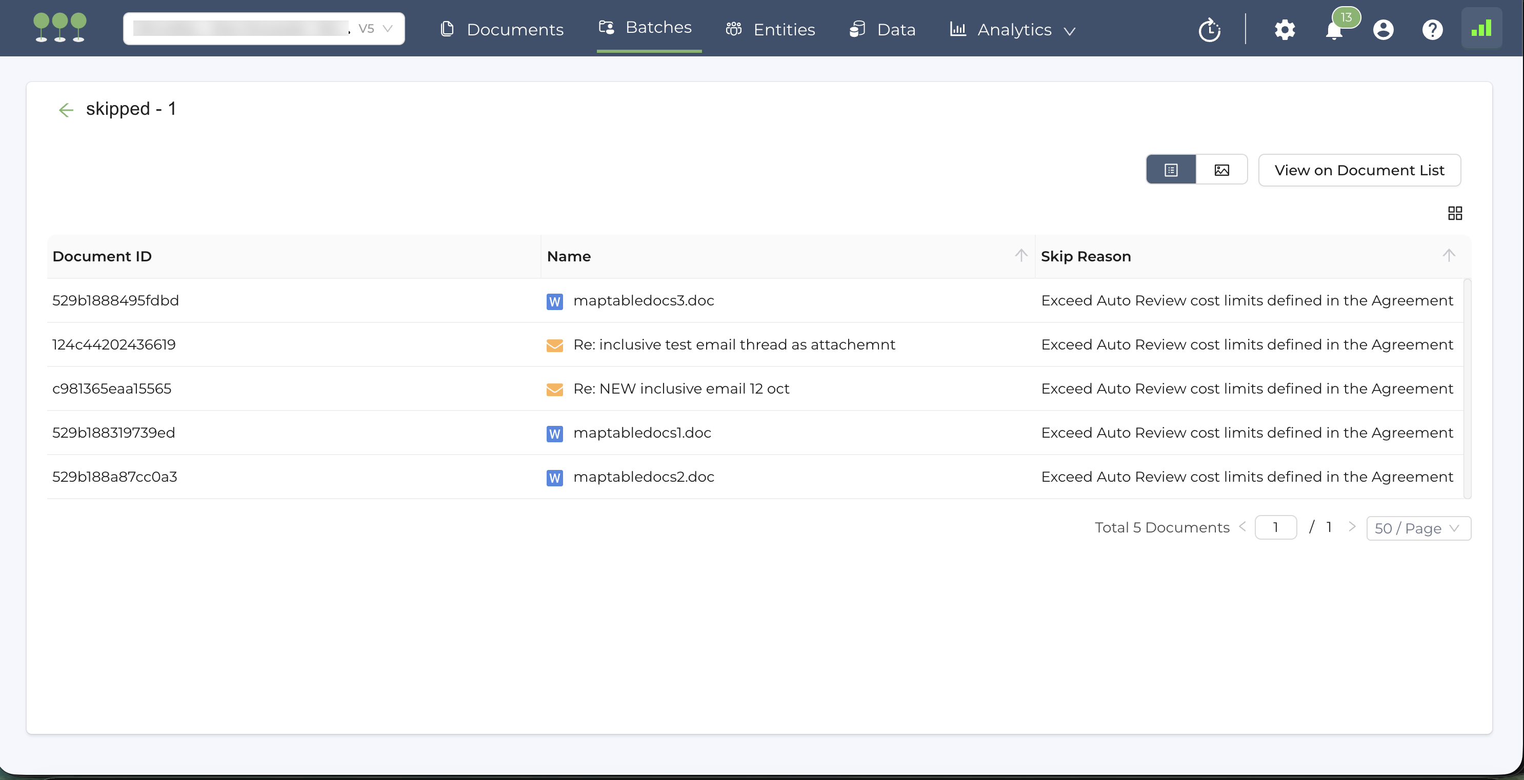The width and height of the screenshot is (1524, 780).
Task: Click the page number input field
Action: tap(1275, 527)
